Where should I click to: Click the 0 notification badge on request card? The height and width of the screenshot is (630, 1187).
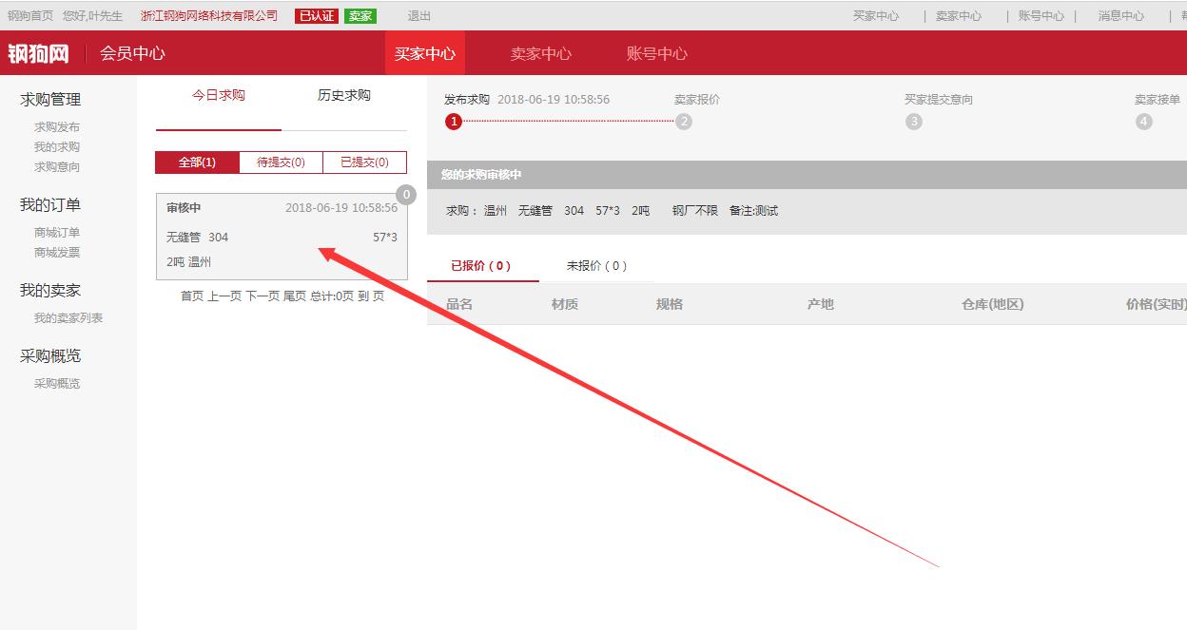[x=405, y=193]
